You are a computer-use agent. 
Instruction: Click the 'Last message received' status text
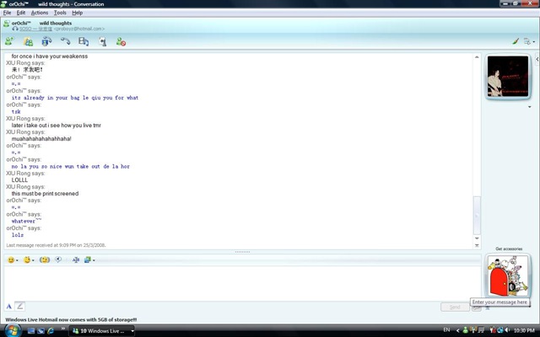(x=56, y=245)
